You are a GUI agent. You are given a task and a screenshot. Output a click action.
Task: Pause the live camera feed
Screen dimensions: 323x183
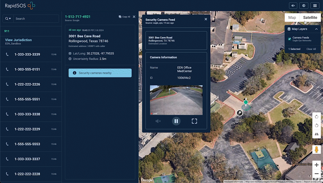[x=176, y=121]
